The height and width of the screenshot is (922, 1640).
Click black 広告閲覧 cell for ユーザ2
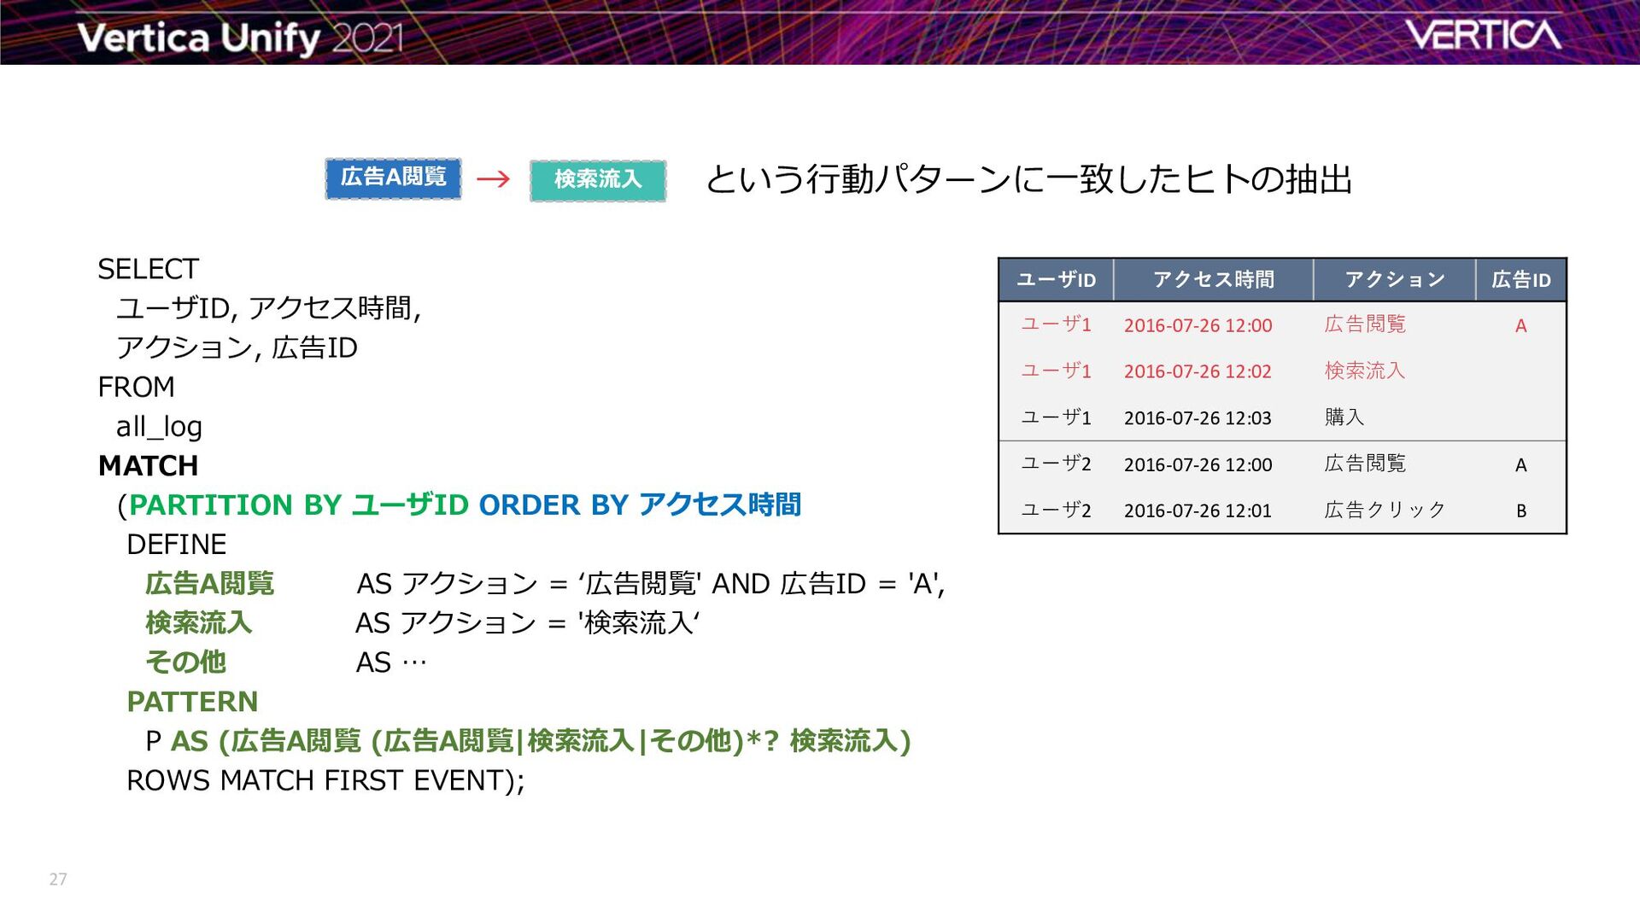[1365, 464]
